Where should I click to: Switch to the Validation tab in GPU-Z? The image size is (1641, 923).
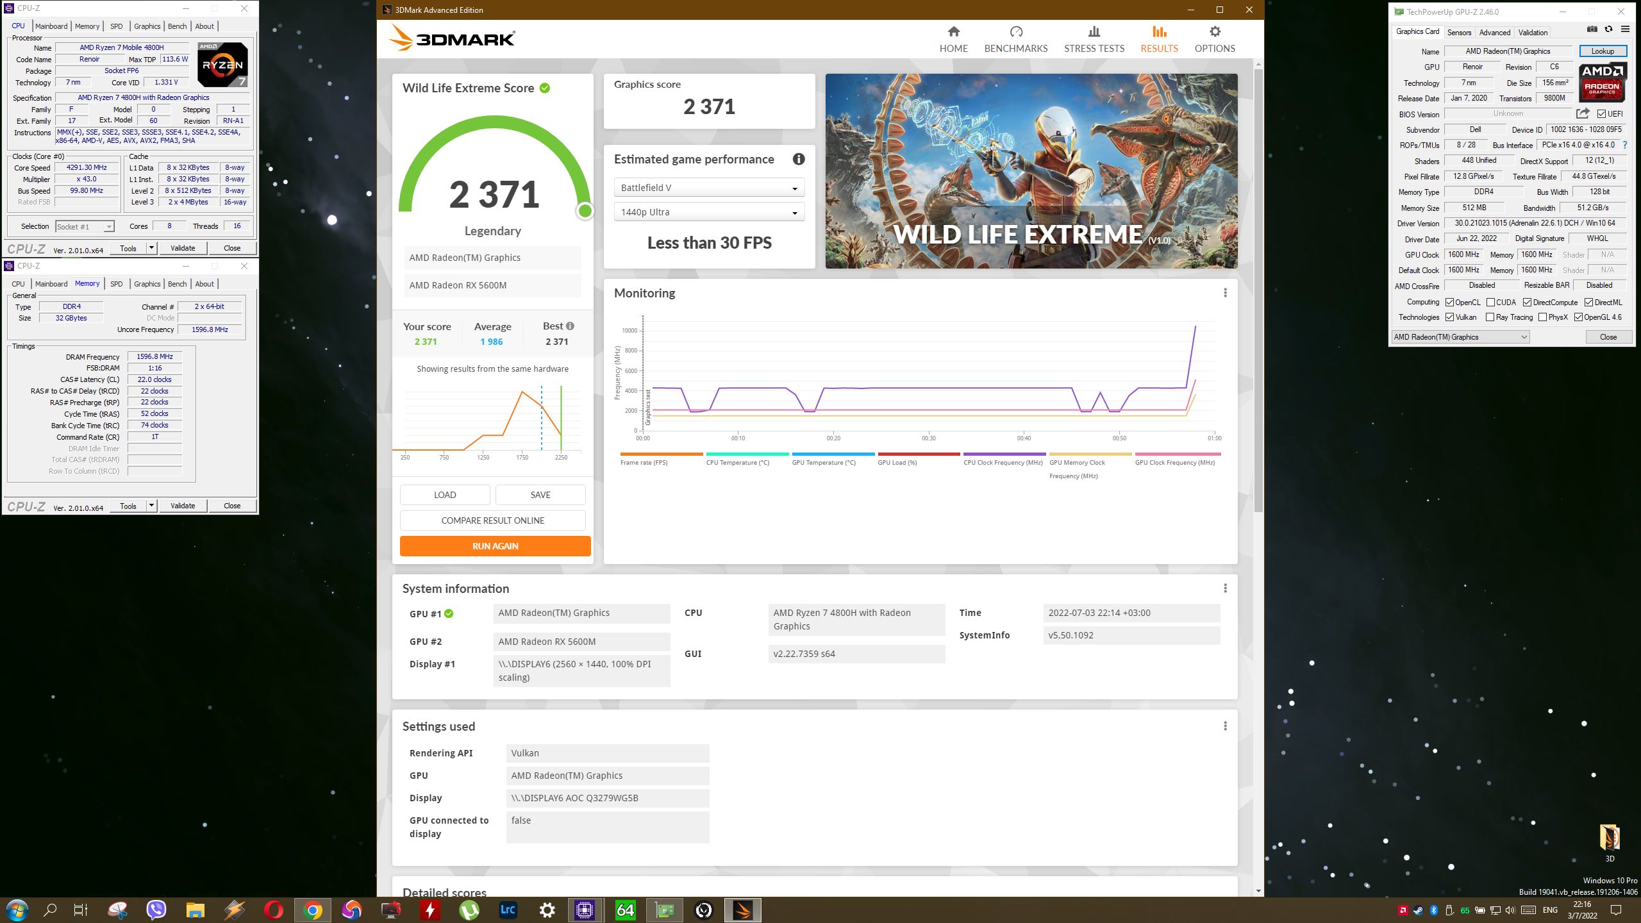tap(1533, 32)
